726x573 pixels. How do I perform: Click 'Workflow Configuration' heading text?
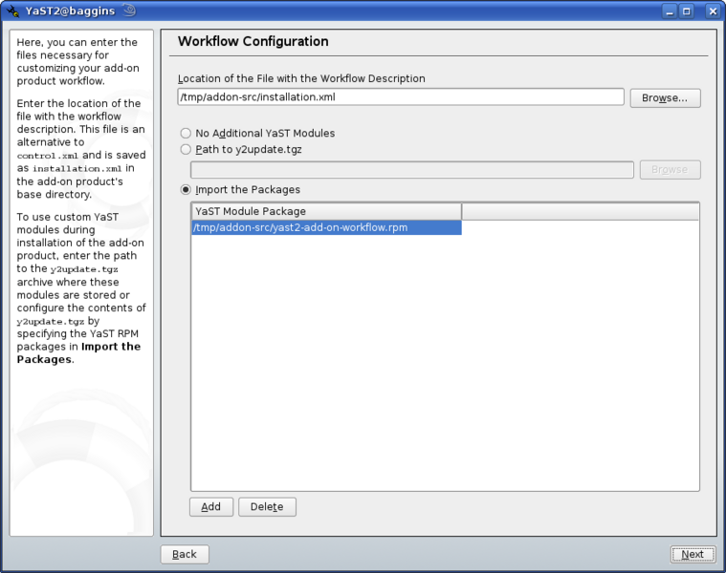pyautogui.click(x=253, y=42)
